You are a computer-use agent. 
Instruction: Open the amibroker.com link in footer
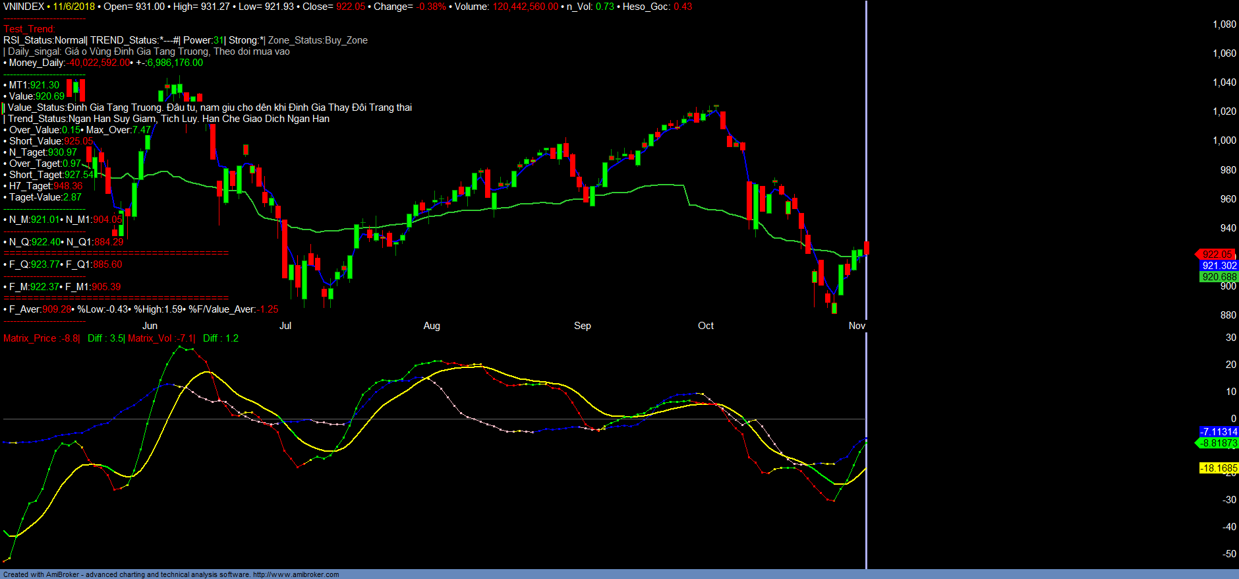[x=296, y=574]
